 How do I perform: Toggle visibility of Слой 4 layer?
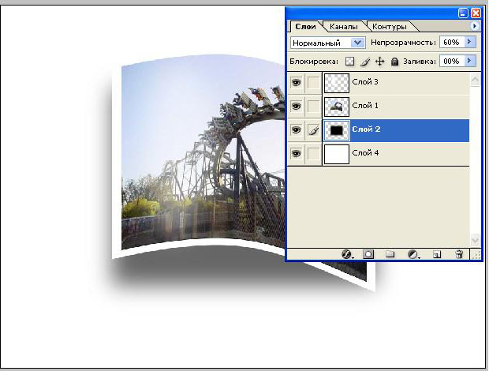(x=296, y=153)
